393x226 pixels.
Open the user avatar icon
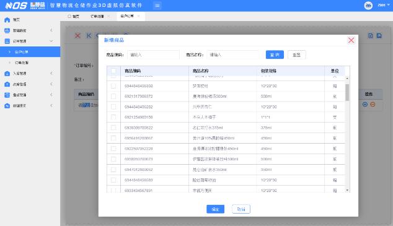tap(368, 6)
